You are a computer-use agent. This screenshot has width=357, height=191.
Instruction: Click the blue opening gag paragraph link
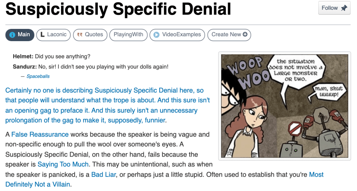coord(105,105)
